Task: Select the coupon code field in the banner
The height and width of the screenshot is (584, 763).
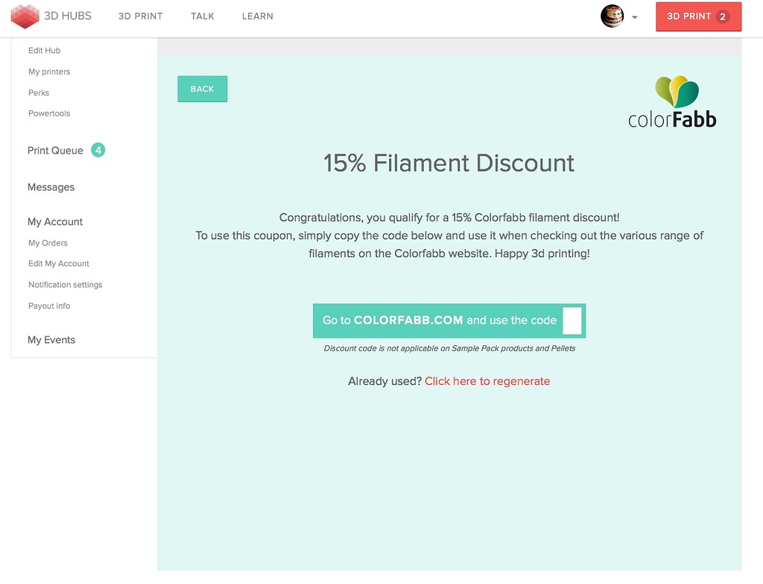Action: tap(572, 320)
